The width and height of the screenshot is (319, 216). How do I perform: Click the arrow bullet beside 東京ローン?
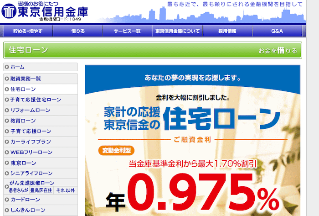pyautogui.click(x=7, y=163)
